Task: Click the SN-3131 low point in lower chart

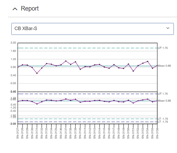Action: [37, 104]
